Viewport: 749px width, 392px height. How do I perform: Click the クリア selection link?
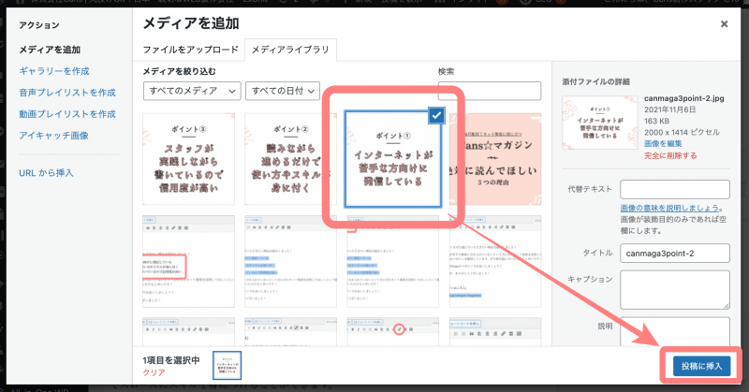[x=154, y=371]
